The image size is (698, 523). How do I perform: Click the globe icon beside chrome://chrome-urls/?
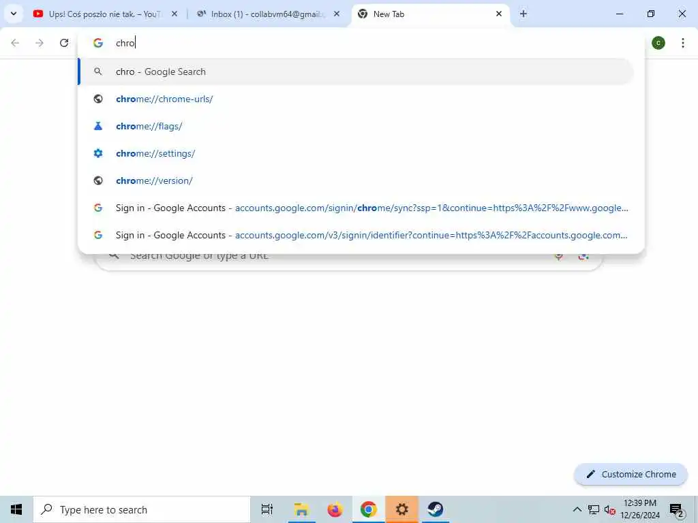pyautogui.click(x=98, y=99)
